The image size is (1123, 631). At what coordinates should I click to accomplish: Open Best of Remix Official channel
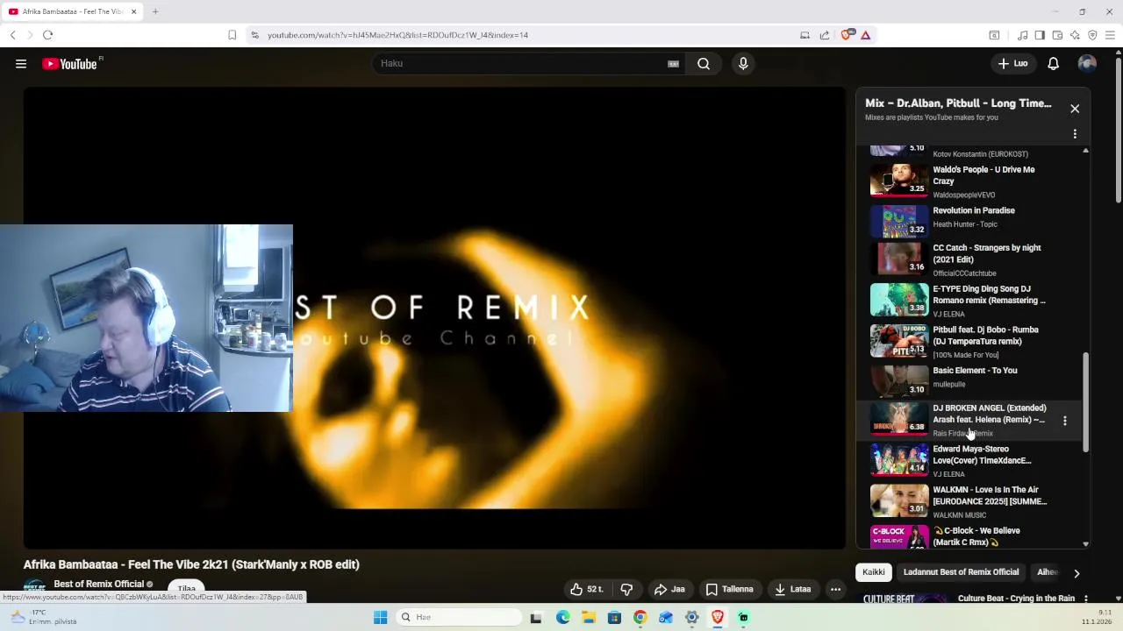coord(98,584)
